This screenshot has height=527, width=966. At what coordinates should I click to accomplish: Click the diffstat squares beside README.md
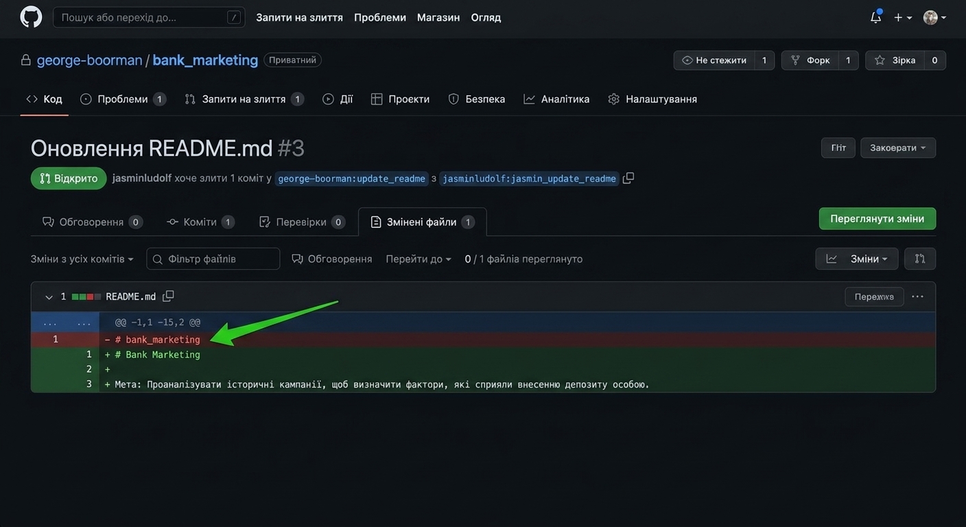[86, 297]
